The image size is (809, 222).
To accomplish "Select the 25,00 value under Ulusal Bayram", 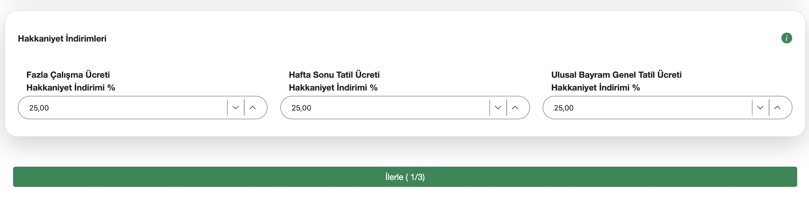I will pyautogui.click(x=564, y=108).
